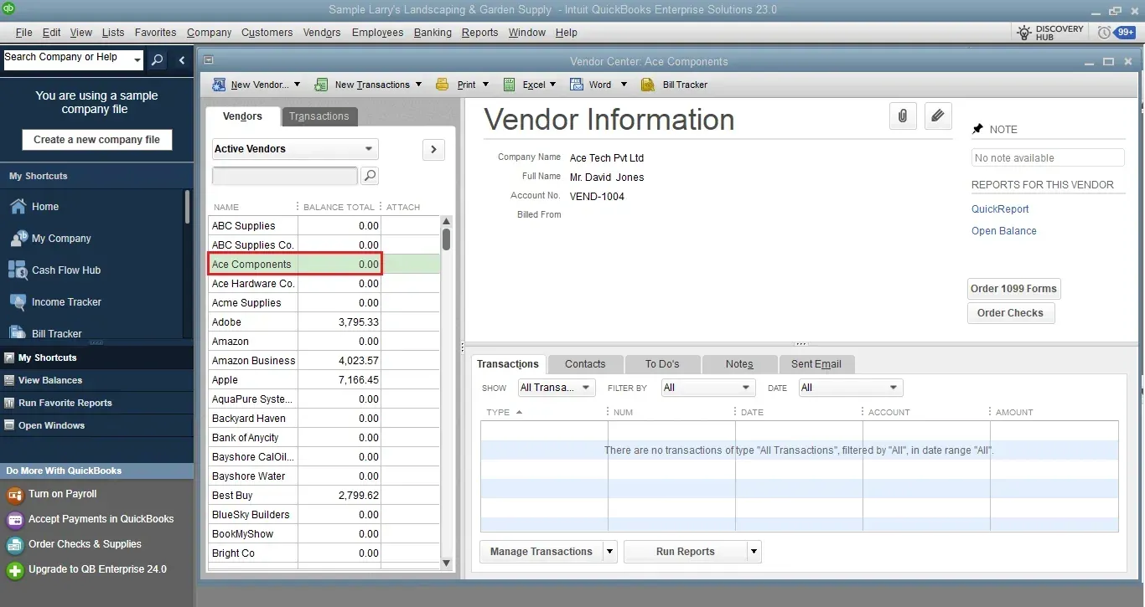The height and width of the screenshot is (607, 1145).
Task: Click the pencil edit vendor button
Action: coord(938,116)
